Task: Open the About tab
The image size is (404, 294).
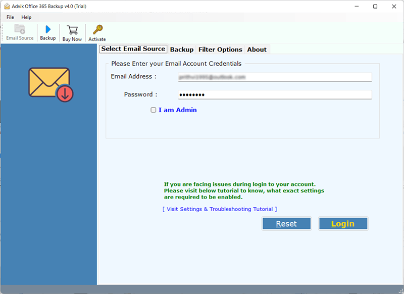Action: [257, 50]
